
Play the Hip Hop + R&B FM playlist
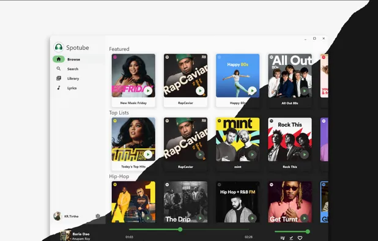pos(252,218)
